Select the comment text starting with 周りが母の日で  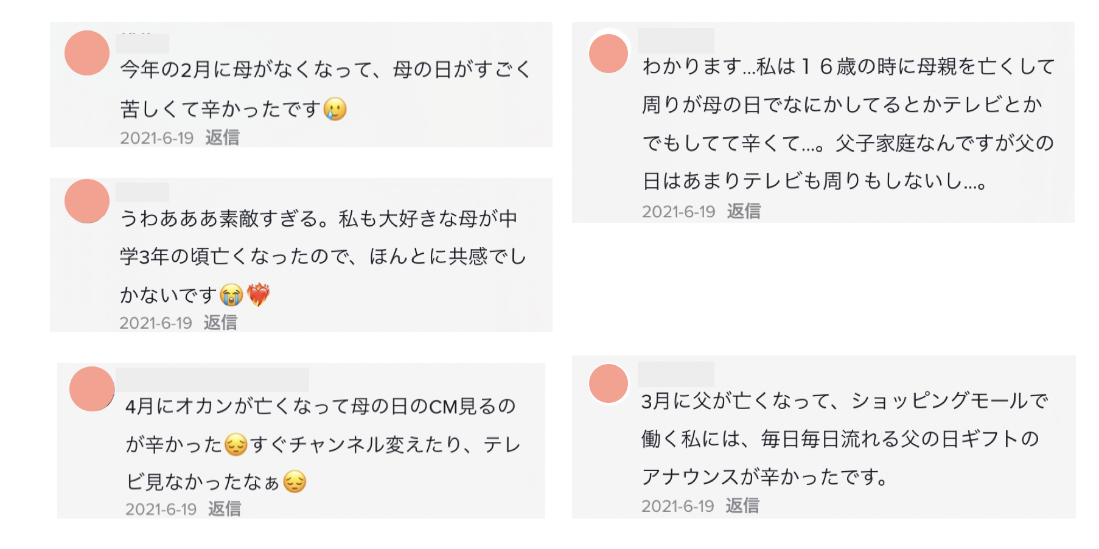coord(842,105)
